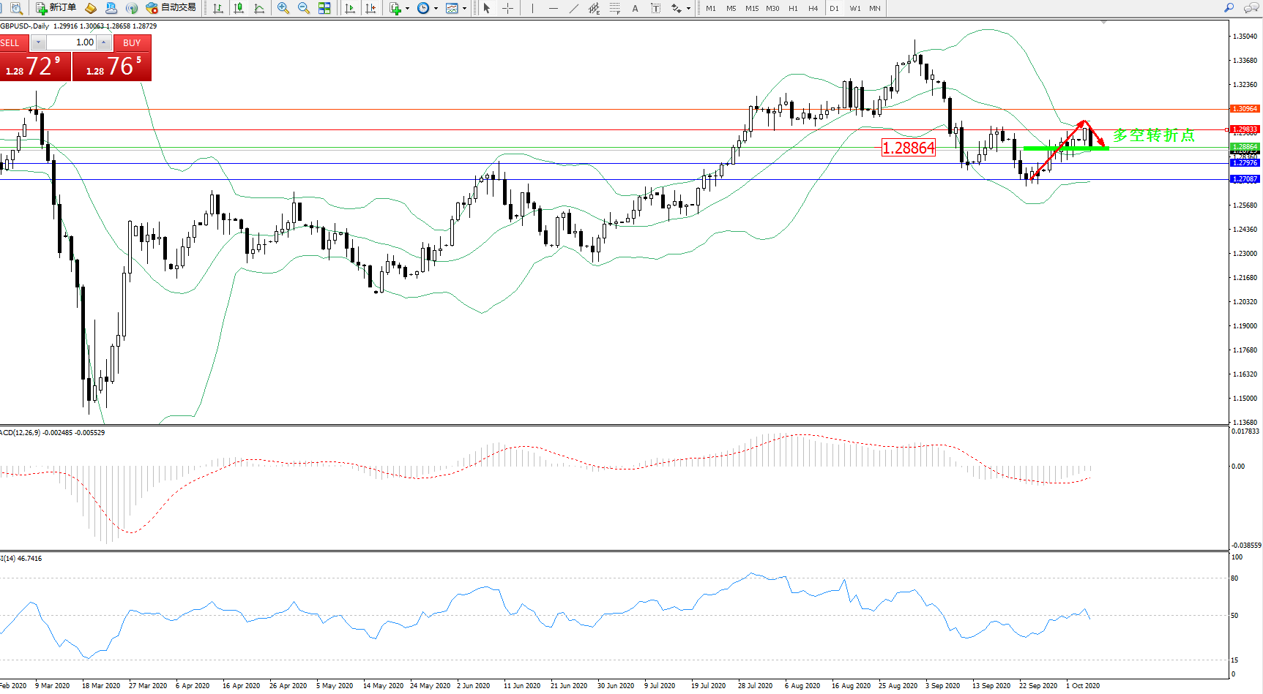Switch chart to line chart mode
Screen dimensions: 1263x694
click(x=259, y=8)
